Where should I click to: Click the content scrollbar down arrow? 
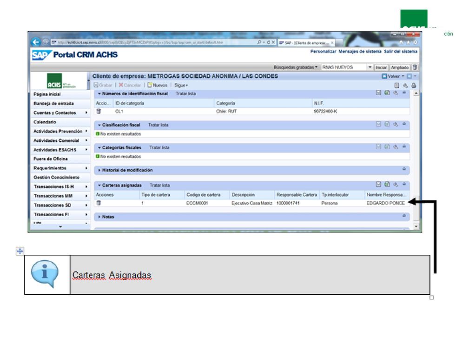416,226
